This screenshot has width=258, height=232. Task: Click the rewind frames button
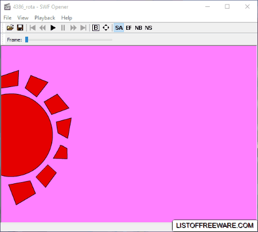[x=42, y=28]
